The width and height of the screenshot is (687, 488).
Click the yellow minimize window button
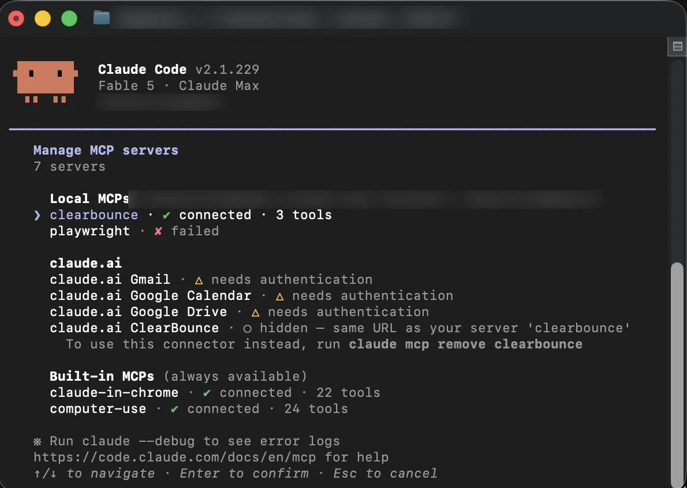coord(43,18)
